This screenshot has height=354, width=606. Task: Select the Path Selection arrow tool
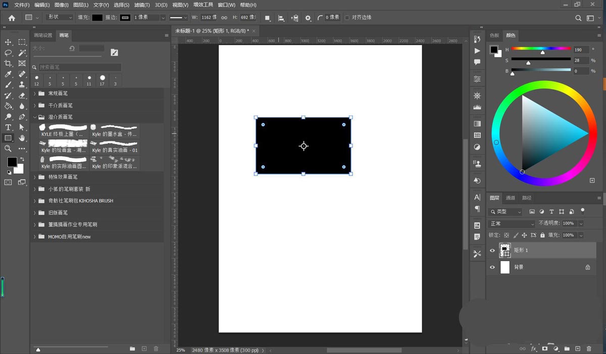coord(22,127)
